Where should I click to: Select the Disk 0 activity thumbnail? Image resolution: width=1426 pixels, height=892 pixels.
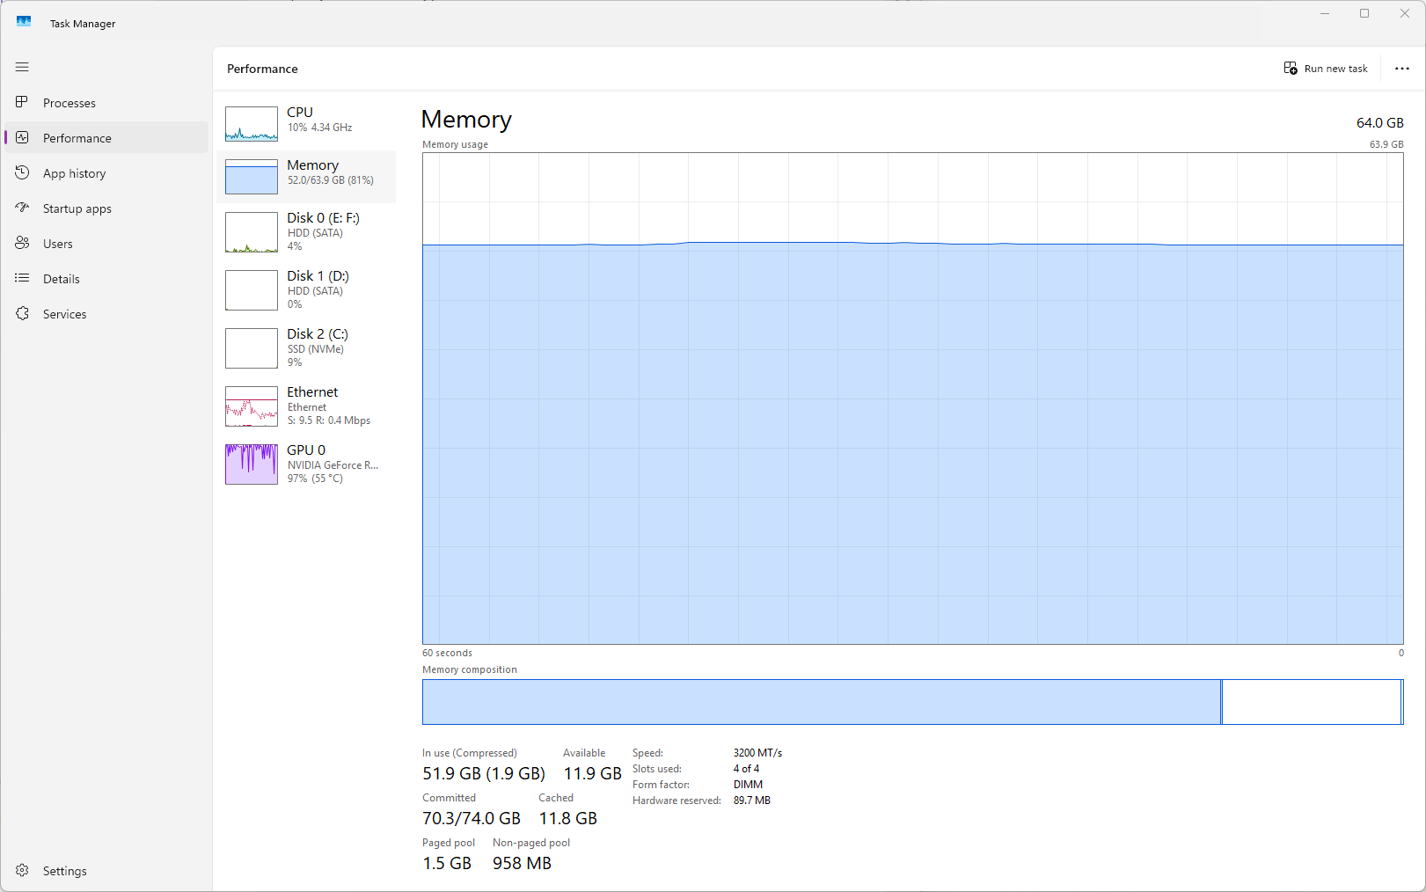(x=252, y=232)
